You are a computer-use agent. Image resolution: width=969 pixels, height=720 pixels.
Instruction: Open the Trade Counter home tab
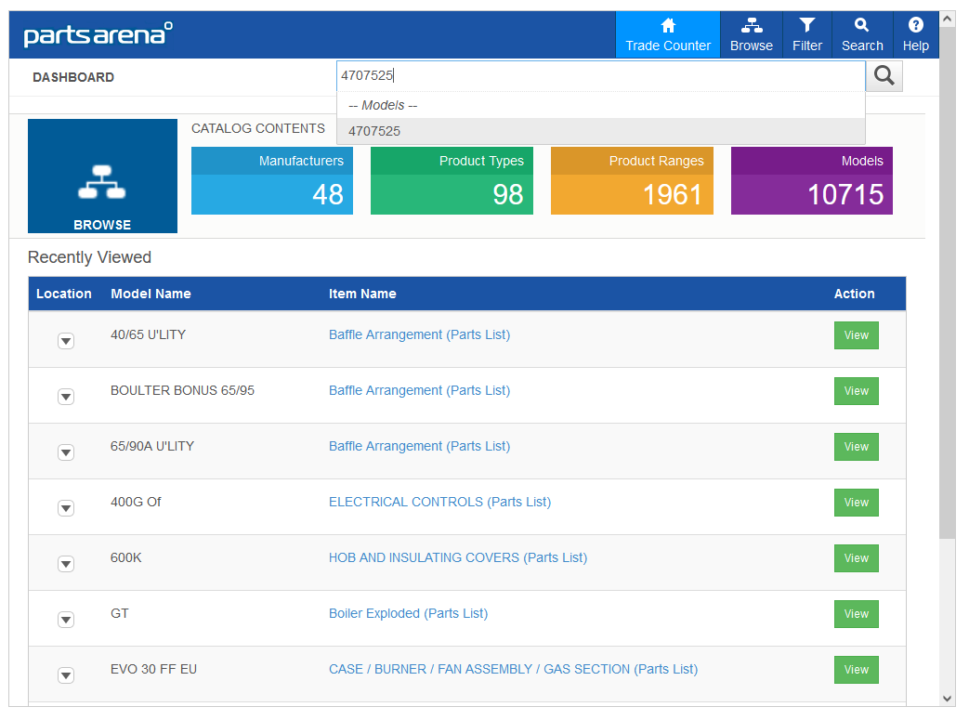(667, 34)
